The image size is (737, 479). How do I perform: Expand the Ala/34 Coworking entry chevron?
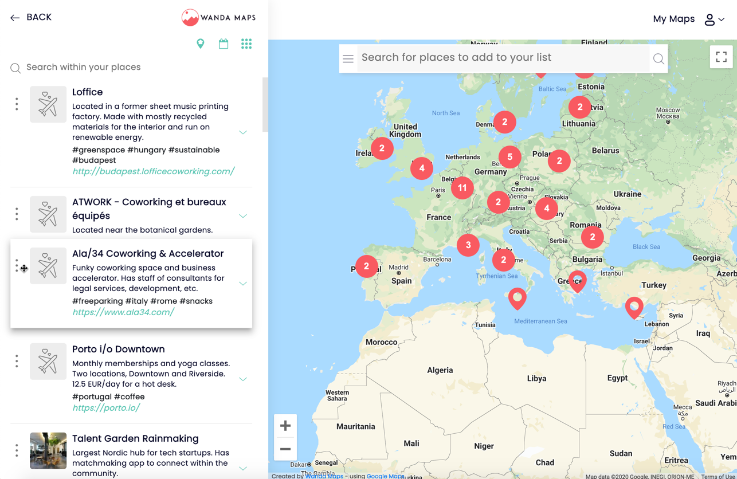[243, 283]
